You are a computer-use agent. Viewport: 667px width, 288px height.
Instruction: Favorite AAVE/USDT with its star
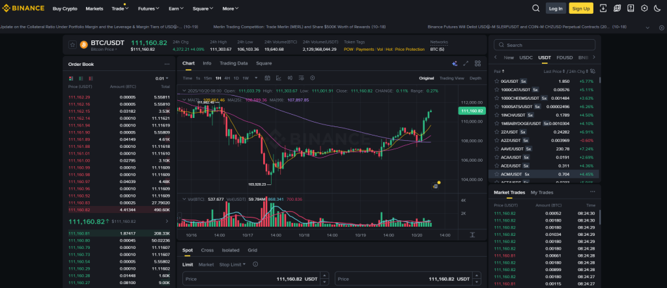point(496,149)
